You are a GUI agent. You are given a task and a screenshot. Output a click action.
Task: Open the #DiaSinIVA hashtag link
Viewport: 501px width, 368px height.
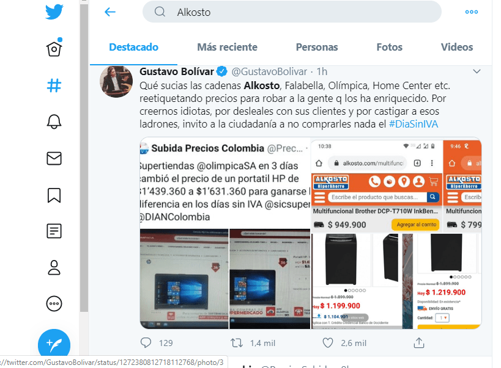point(414,124)
